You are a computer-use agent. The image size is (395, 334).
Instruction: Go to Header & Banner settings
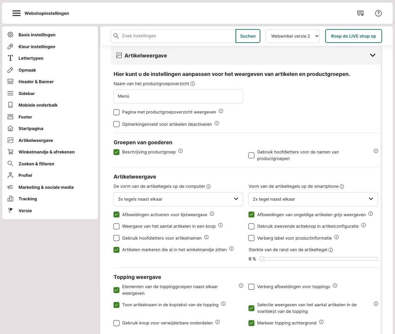(36, 82)
